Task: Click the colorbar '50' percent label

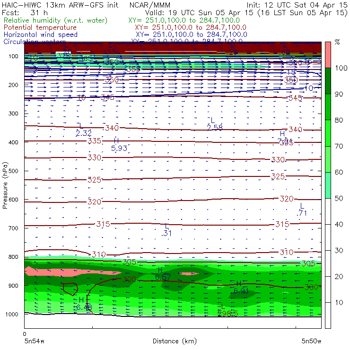Action: 339,199
